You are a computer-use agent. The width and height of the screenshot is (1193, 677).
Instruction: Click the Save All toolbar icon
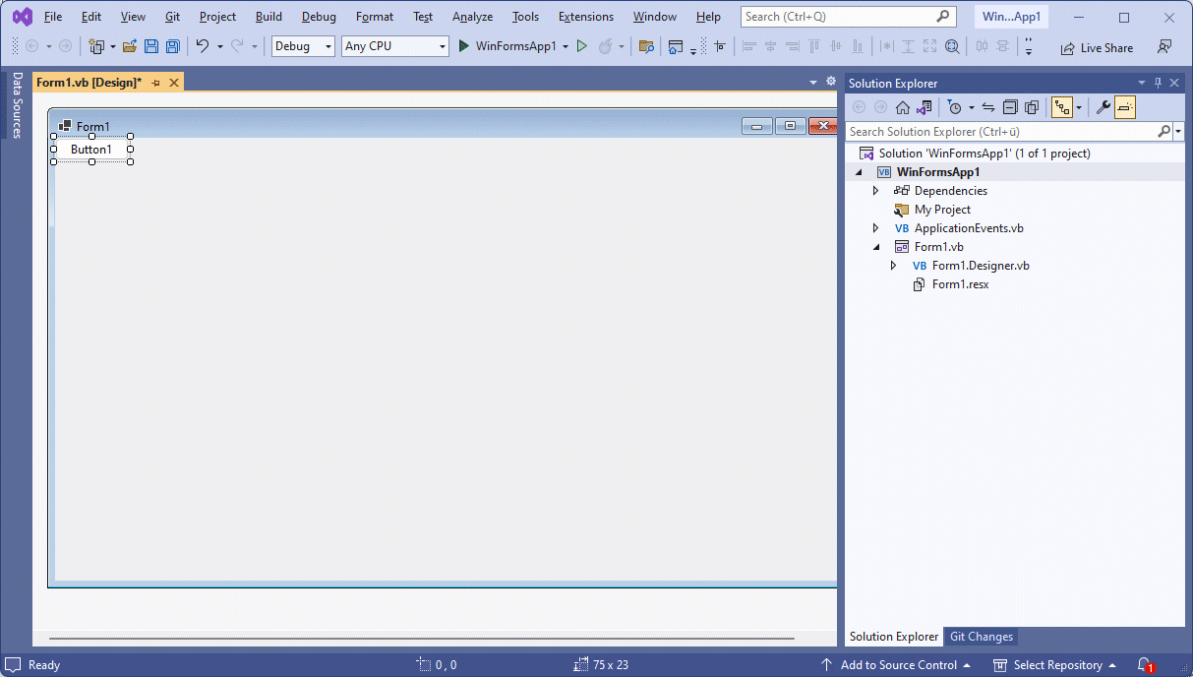coord(172,46)
